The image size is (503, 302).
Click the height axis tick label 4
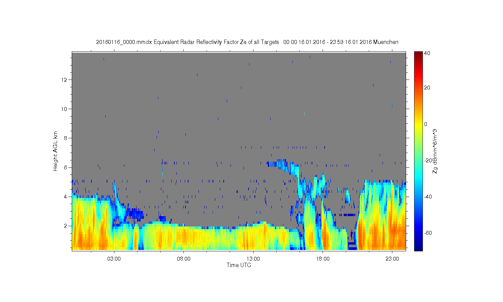point(66,197)
